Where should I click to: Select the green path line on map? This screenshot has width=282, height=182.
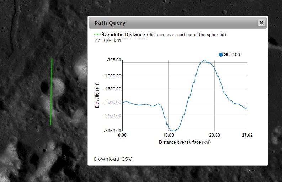coord(52,92)
